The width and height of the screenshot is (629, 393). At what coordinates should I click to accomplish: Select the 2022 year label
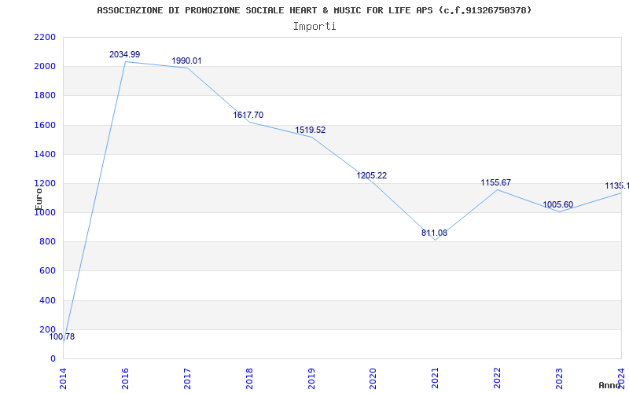click(497, 379)
